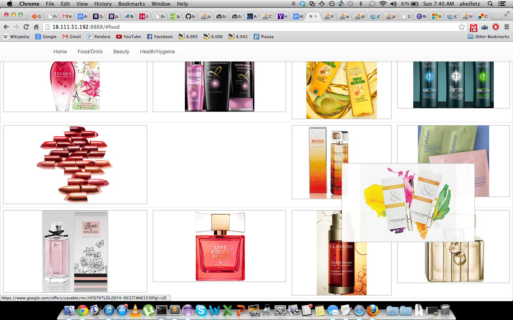Enter full screen with the window arrows icon
Viewport: 513px width, 320px height.
pos(507,14)
